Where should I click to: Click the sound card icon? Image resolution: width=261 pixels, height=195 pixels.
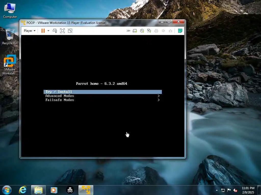(163, 31)
